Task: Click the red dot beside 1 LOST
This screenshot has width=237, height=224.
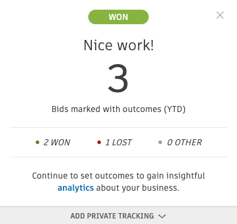Action: 99,142
